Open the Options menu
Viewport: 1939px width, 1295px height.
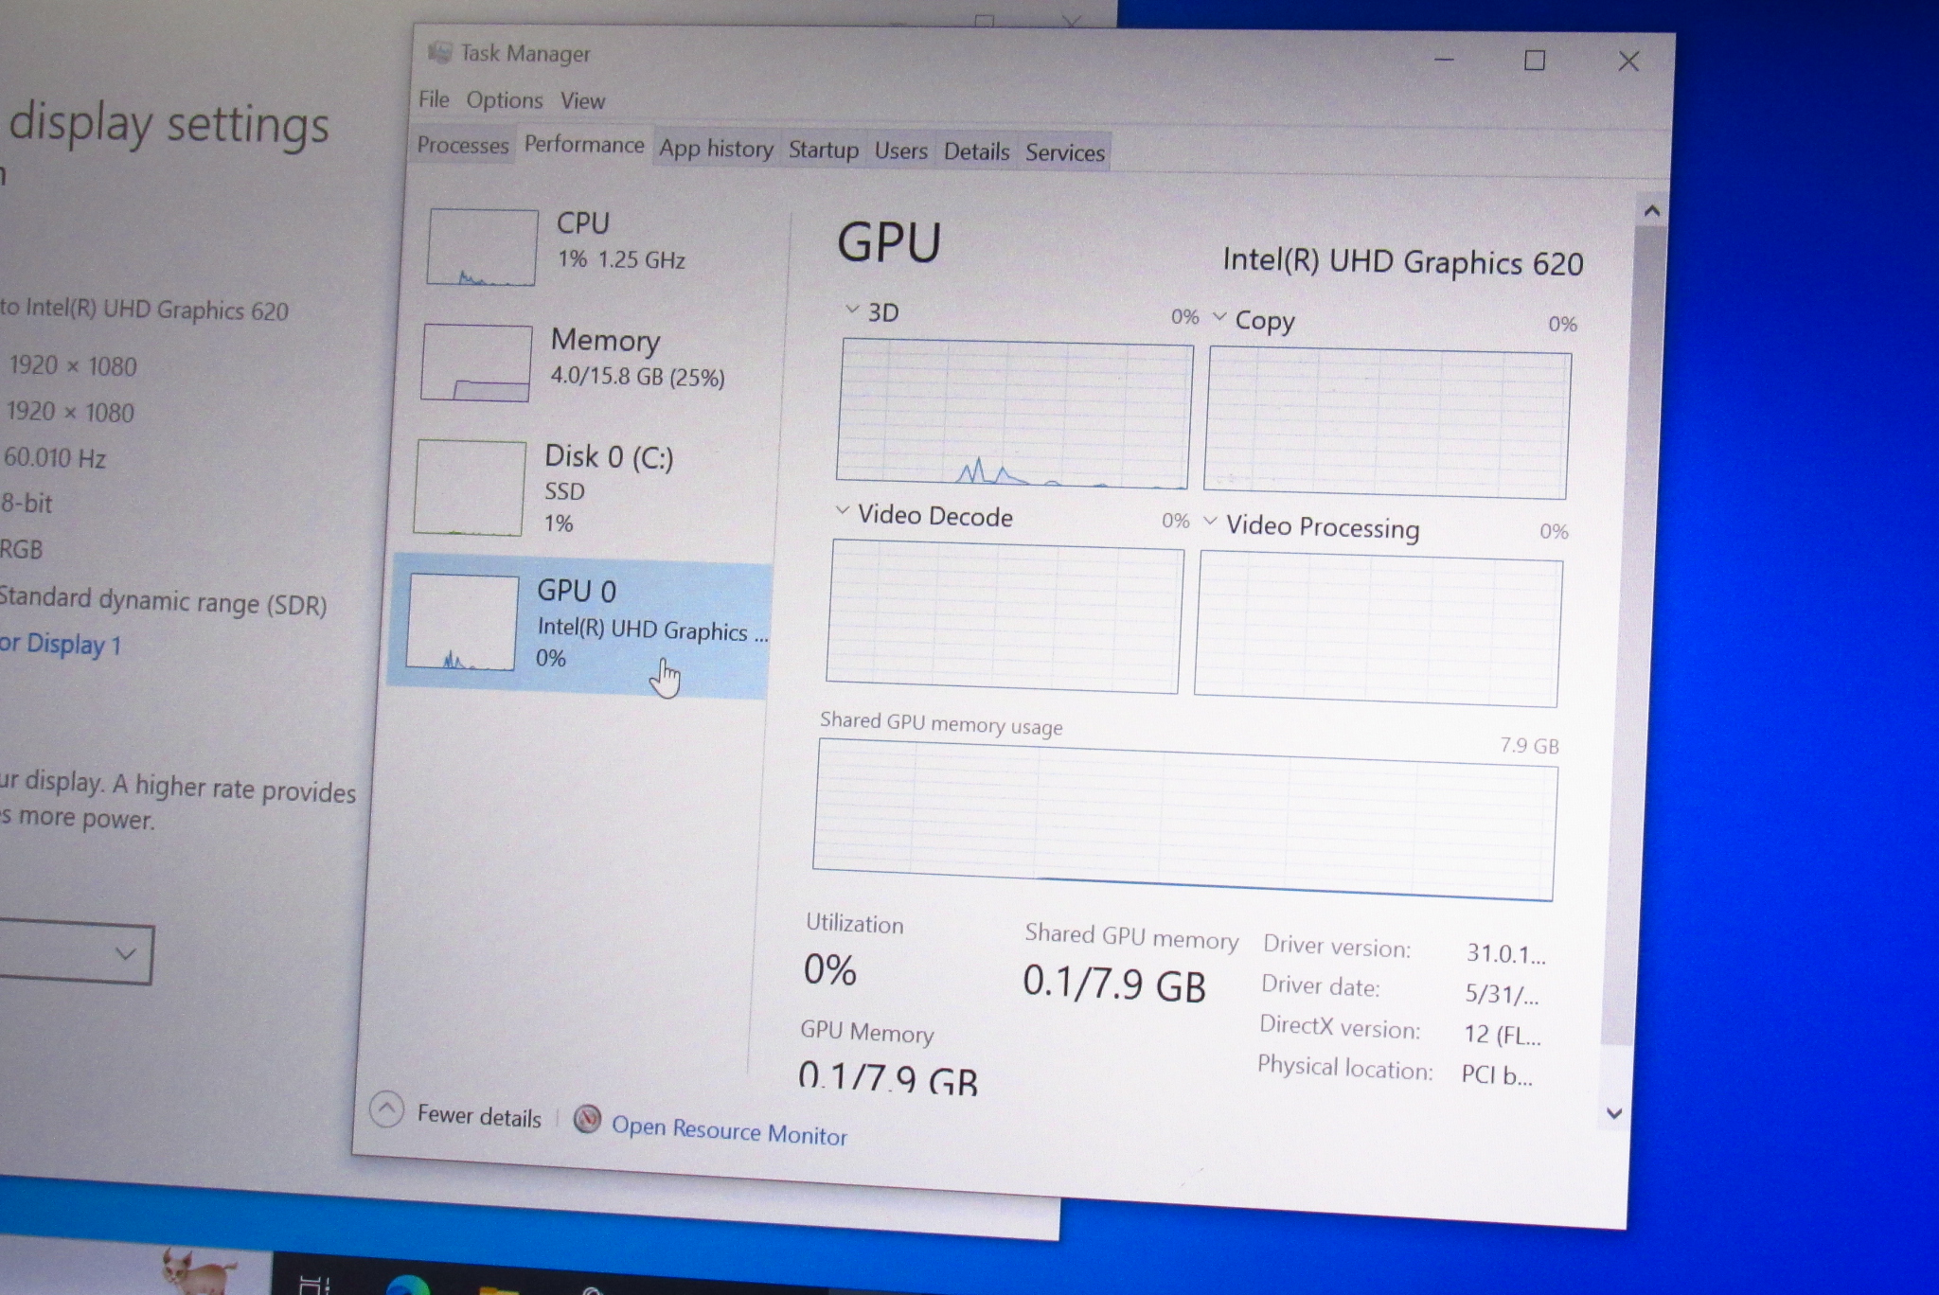[504, 99]
